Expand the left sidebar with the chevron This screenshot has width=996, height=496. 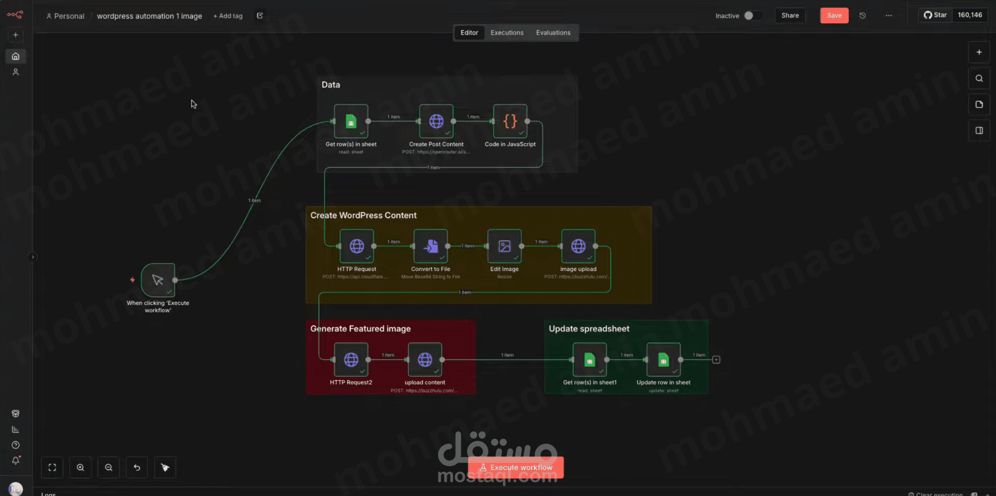pyautogui.click(x=32, y=257)
